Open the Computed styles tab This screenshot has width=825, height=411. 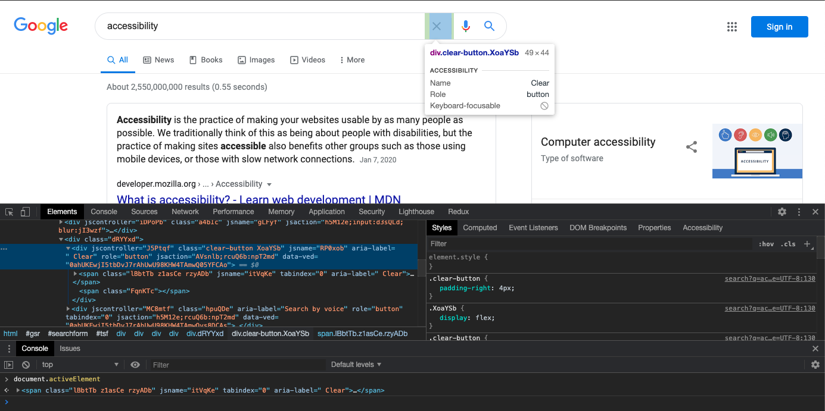click(x=480, y=228)
